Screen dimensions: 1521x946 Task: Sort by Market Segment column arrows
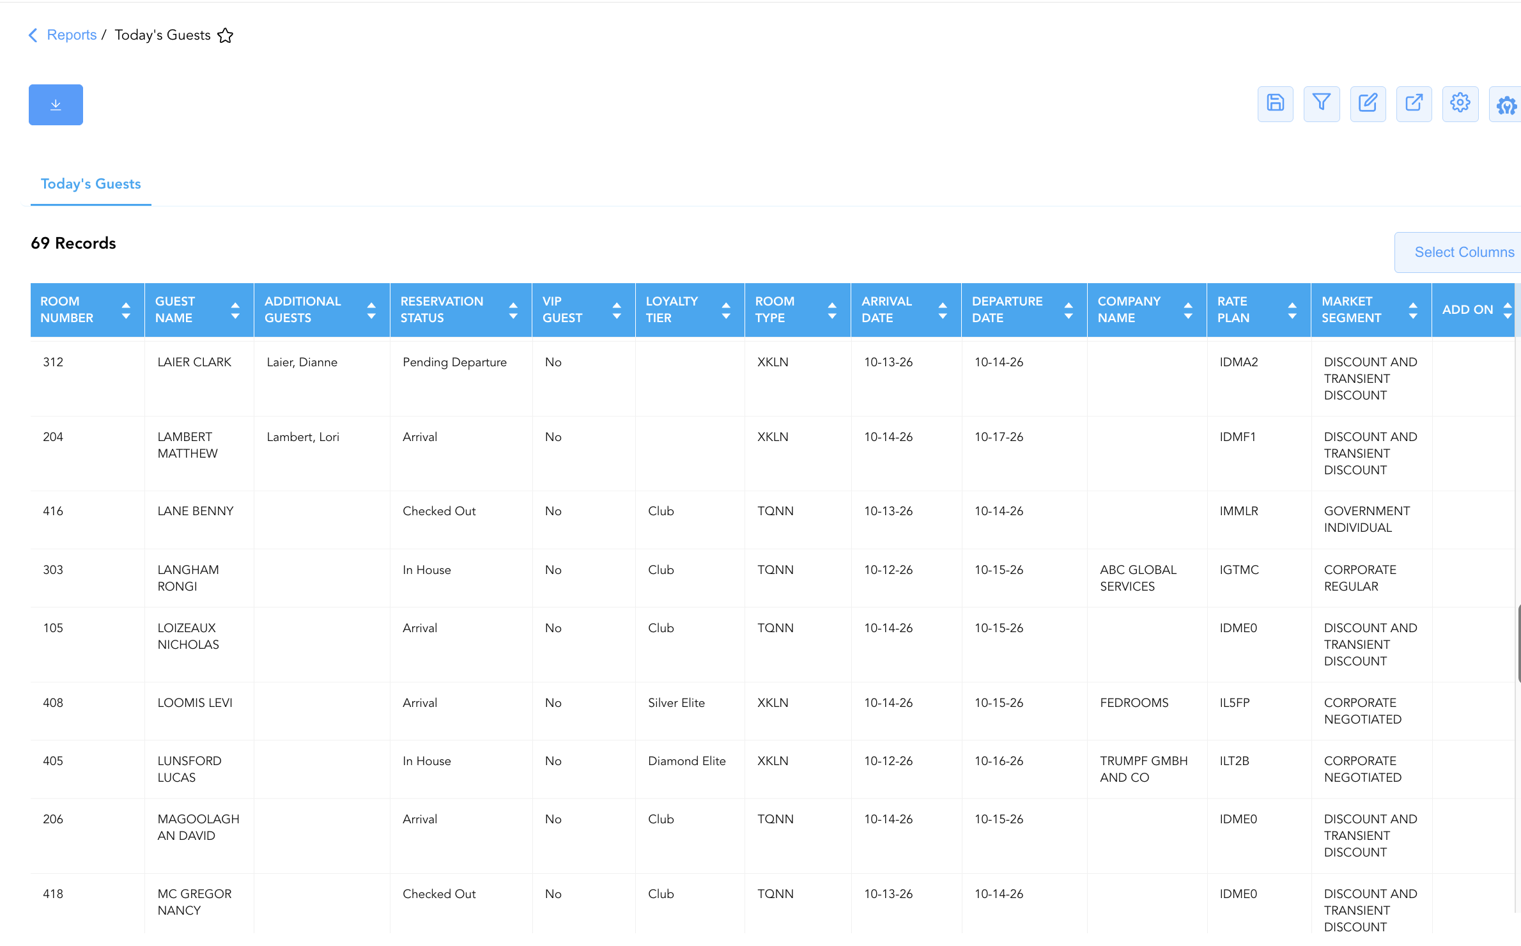click(1413, 311)
